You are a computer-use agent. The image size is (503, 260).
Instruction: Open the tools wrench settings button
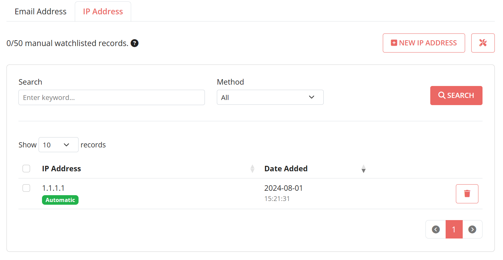[x=483, y=43]
